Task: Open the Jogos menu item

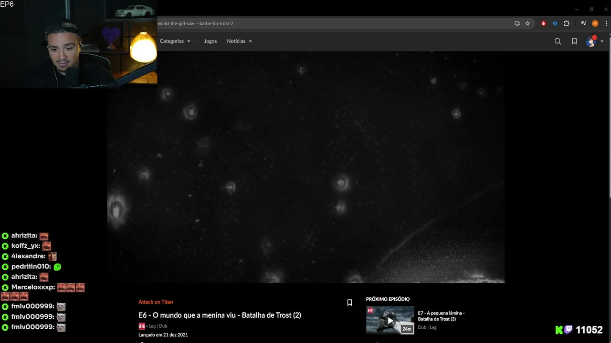Action: pos(211,41)
